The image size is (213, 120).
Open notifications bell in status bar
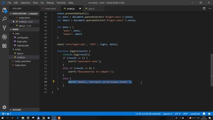tap(209, 114)
